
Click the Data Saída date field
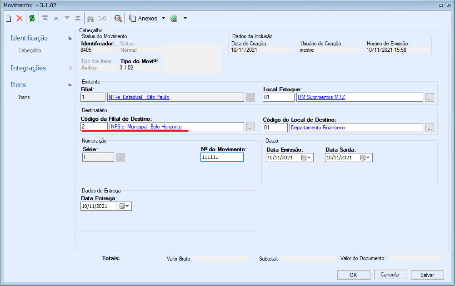pos(341,158)
